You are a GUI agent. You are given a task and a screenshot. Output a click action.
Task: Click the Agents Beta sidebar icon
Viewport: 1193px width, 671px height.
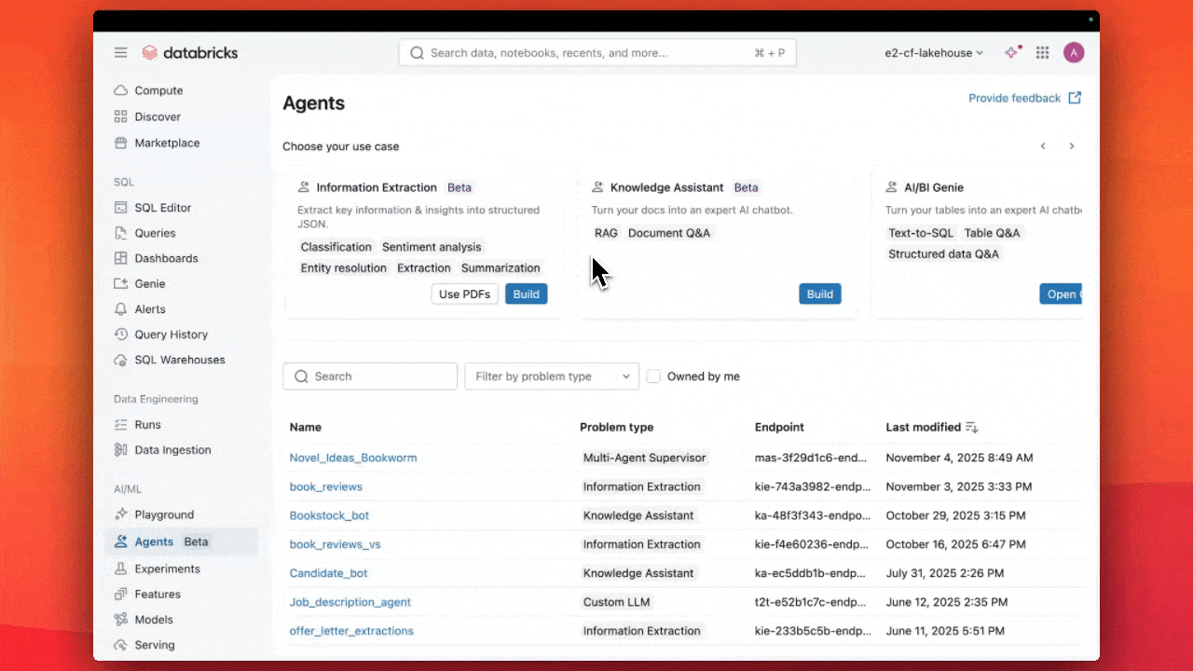[121, 541]
